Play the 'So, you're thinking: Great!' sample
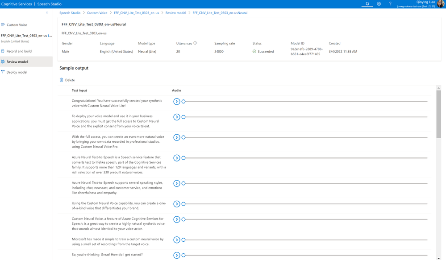 pyautogui.click(x=177, y=255)
